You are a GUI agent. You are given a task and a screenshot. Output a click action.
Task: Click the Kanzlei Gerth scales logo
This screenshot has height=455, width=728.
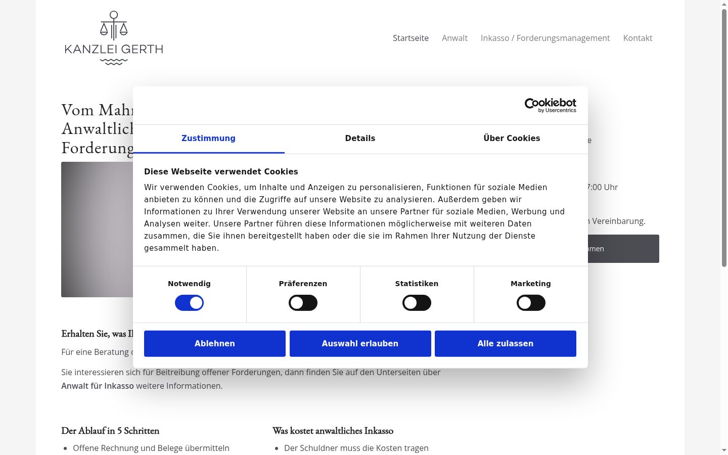(114, 38)
